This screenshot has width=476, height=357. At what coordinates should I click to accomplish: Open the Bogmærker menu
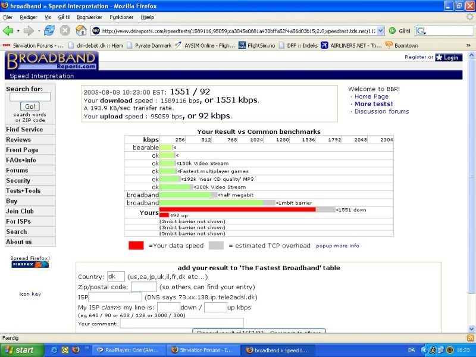(89, 17)
